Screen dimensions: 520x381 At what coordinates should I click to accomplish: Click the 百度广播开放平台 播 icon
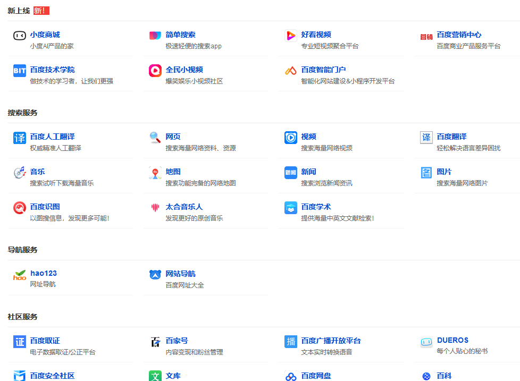click(x=290, y=342)
